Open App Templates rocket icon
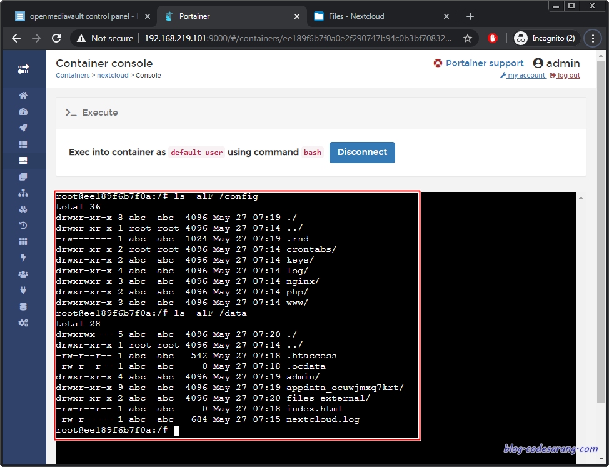 pos(23,128)
